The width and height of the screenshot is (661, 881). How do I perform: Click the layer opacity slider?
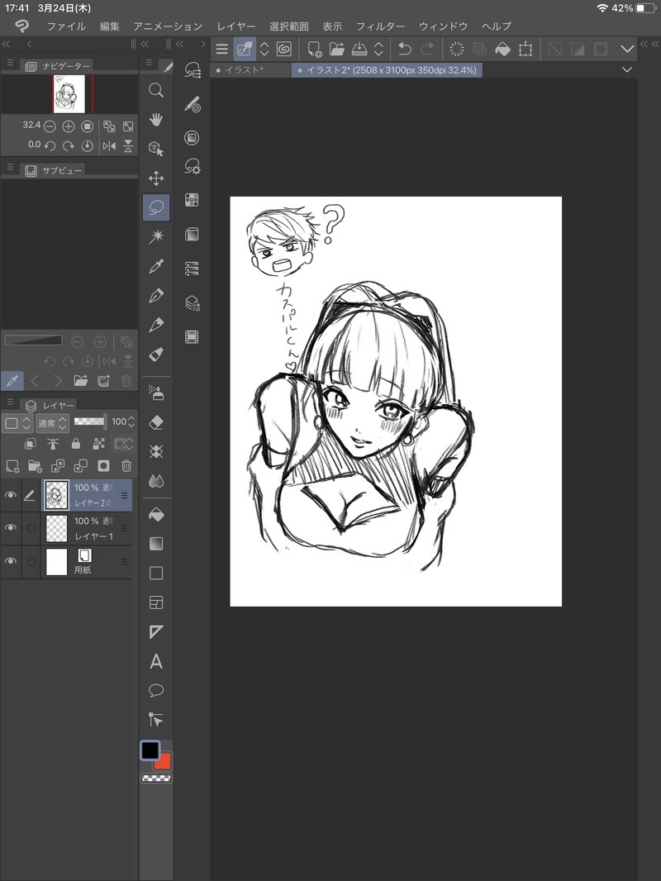90,421
